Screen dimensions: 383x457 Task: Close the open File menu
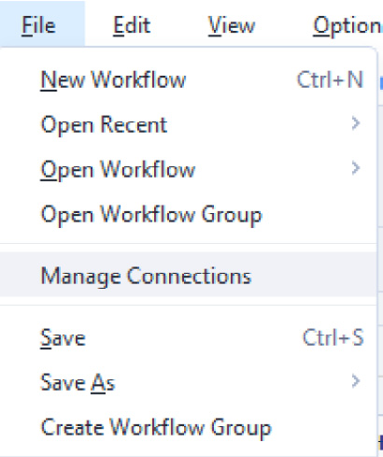pyautogui.click(x=39, y=25)
